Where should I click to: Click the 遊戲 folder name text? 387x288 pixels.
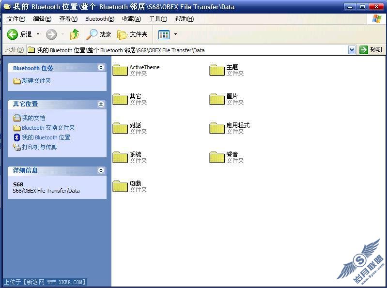click(135, 183)
